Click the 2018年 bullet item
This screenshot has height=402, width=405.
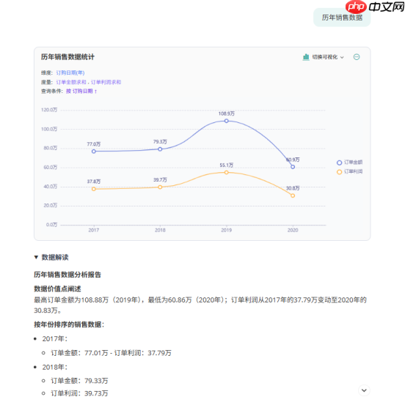(55, 367)
